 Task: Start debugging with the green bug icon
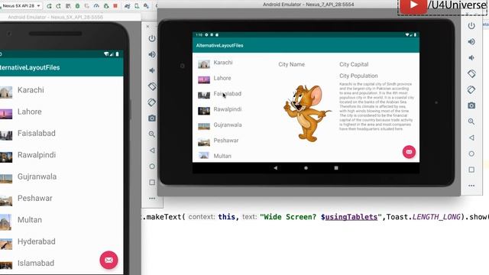(x=77, y=6)
